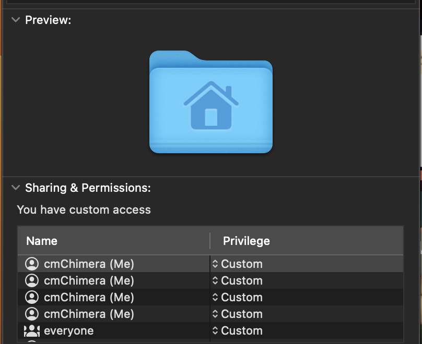The width and height of the screenshot is (422, 344).
Task: Click the everyone group icon
Action: click(32, 330)
